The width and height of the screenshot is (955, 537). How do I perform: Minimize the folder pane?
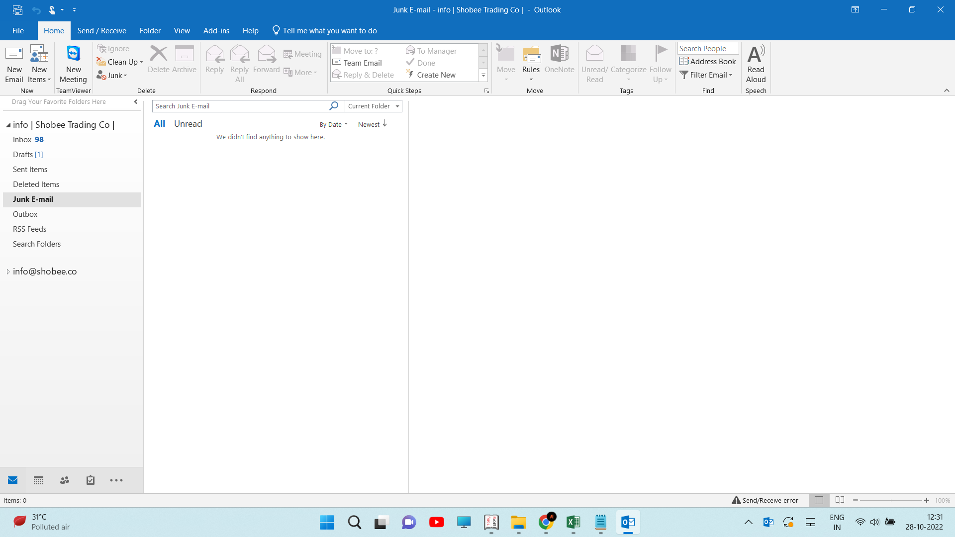point(135,102)
